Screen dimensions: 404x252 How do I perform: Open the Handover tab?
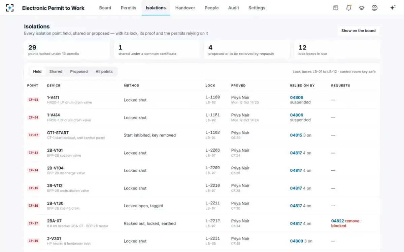185,8
